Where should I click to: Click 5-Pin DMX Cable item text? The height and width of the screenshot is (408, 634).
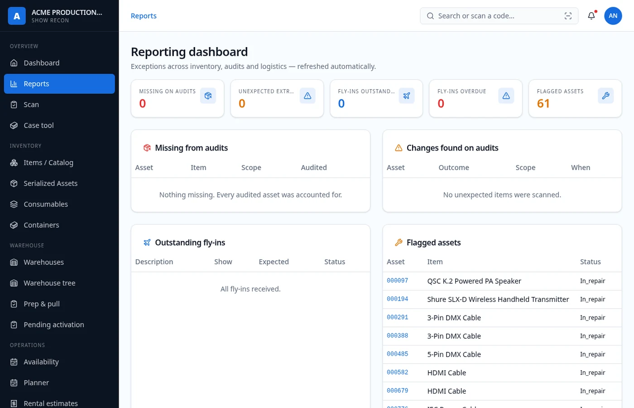coord(454,355)
